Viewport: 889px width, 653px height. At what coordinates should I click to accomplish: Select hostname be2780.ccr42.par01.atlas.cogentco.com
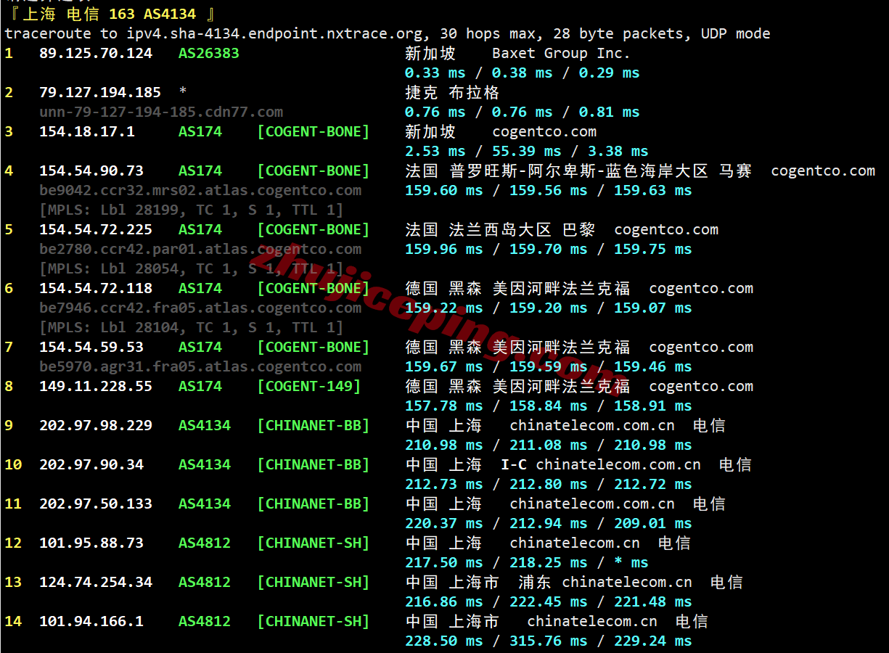200,249
